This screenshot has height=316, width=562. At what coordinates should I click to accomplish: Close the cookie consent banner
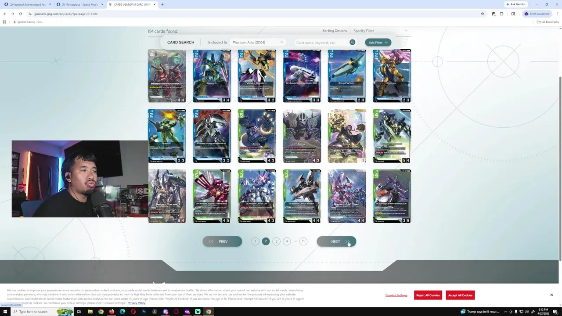(551, 295)
